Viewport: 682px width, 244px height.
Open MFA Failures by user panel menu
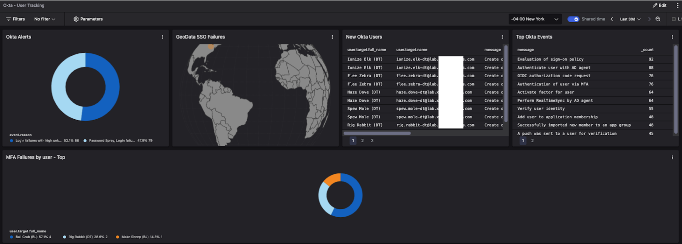click(672, 157)
